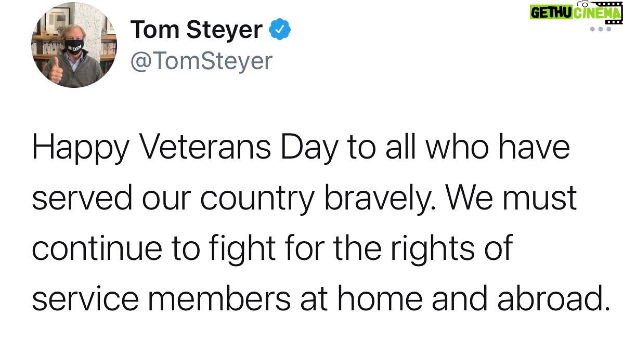The width and height of the screenshot is (623, 341).
Task: Click the phrase "at home and abroad."
Action: 455,298
